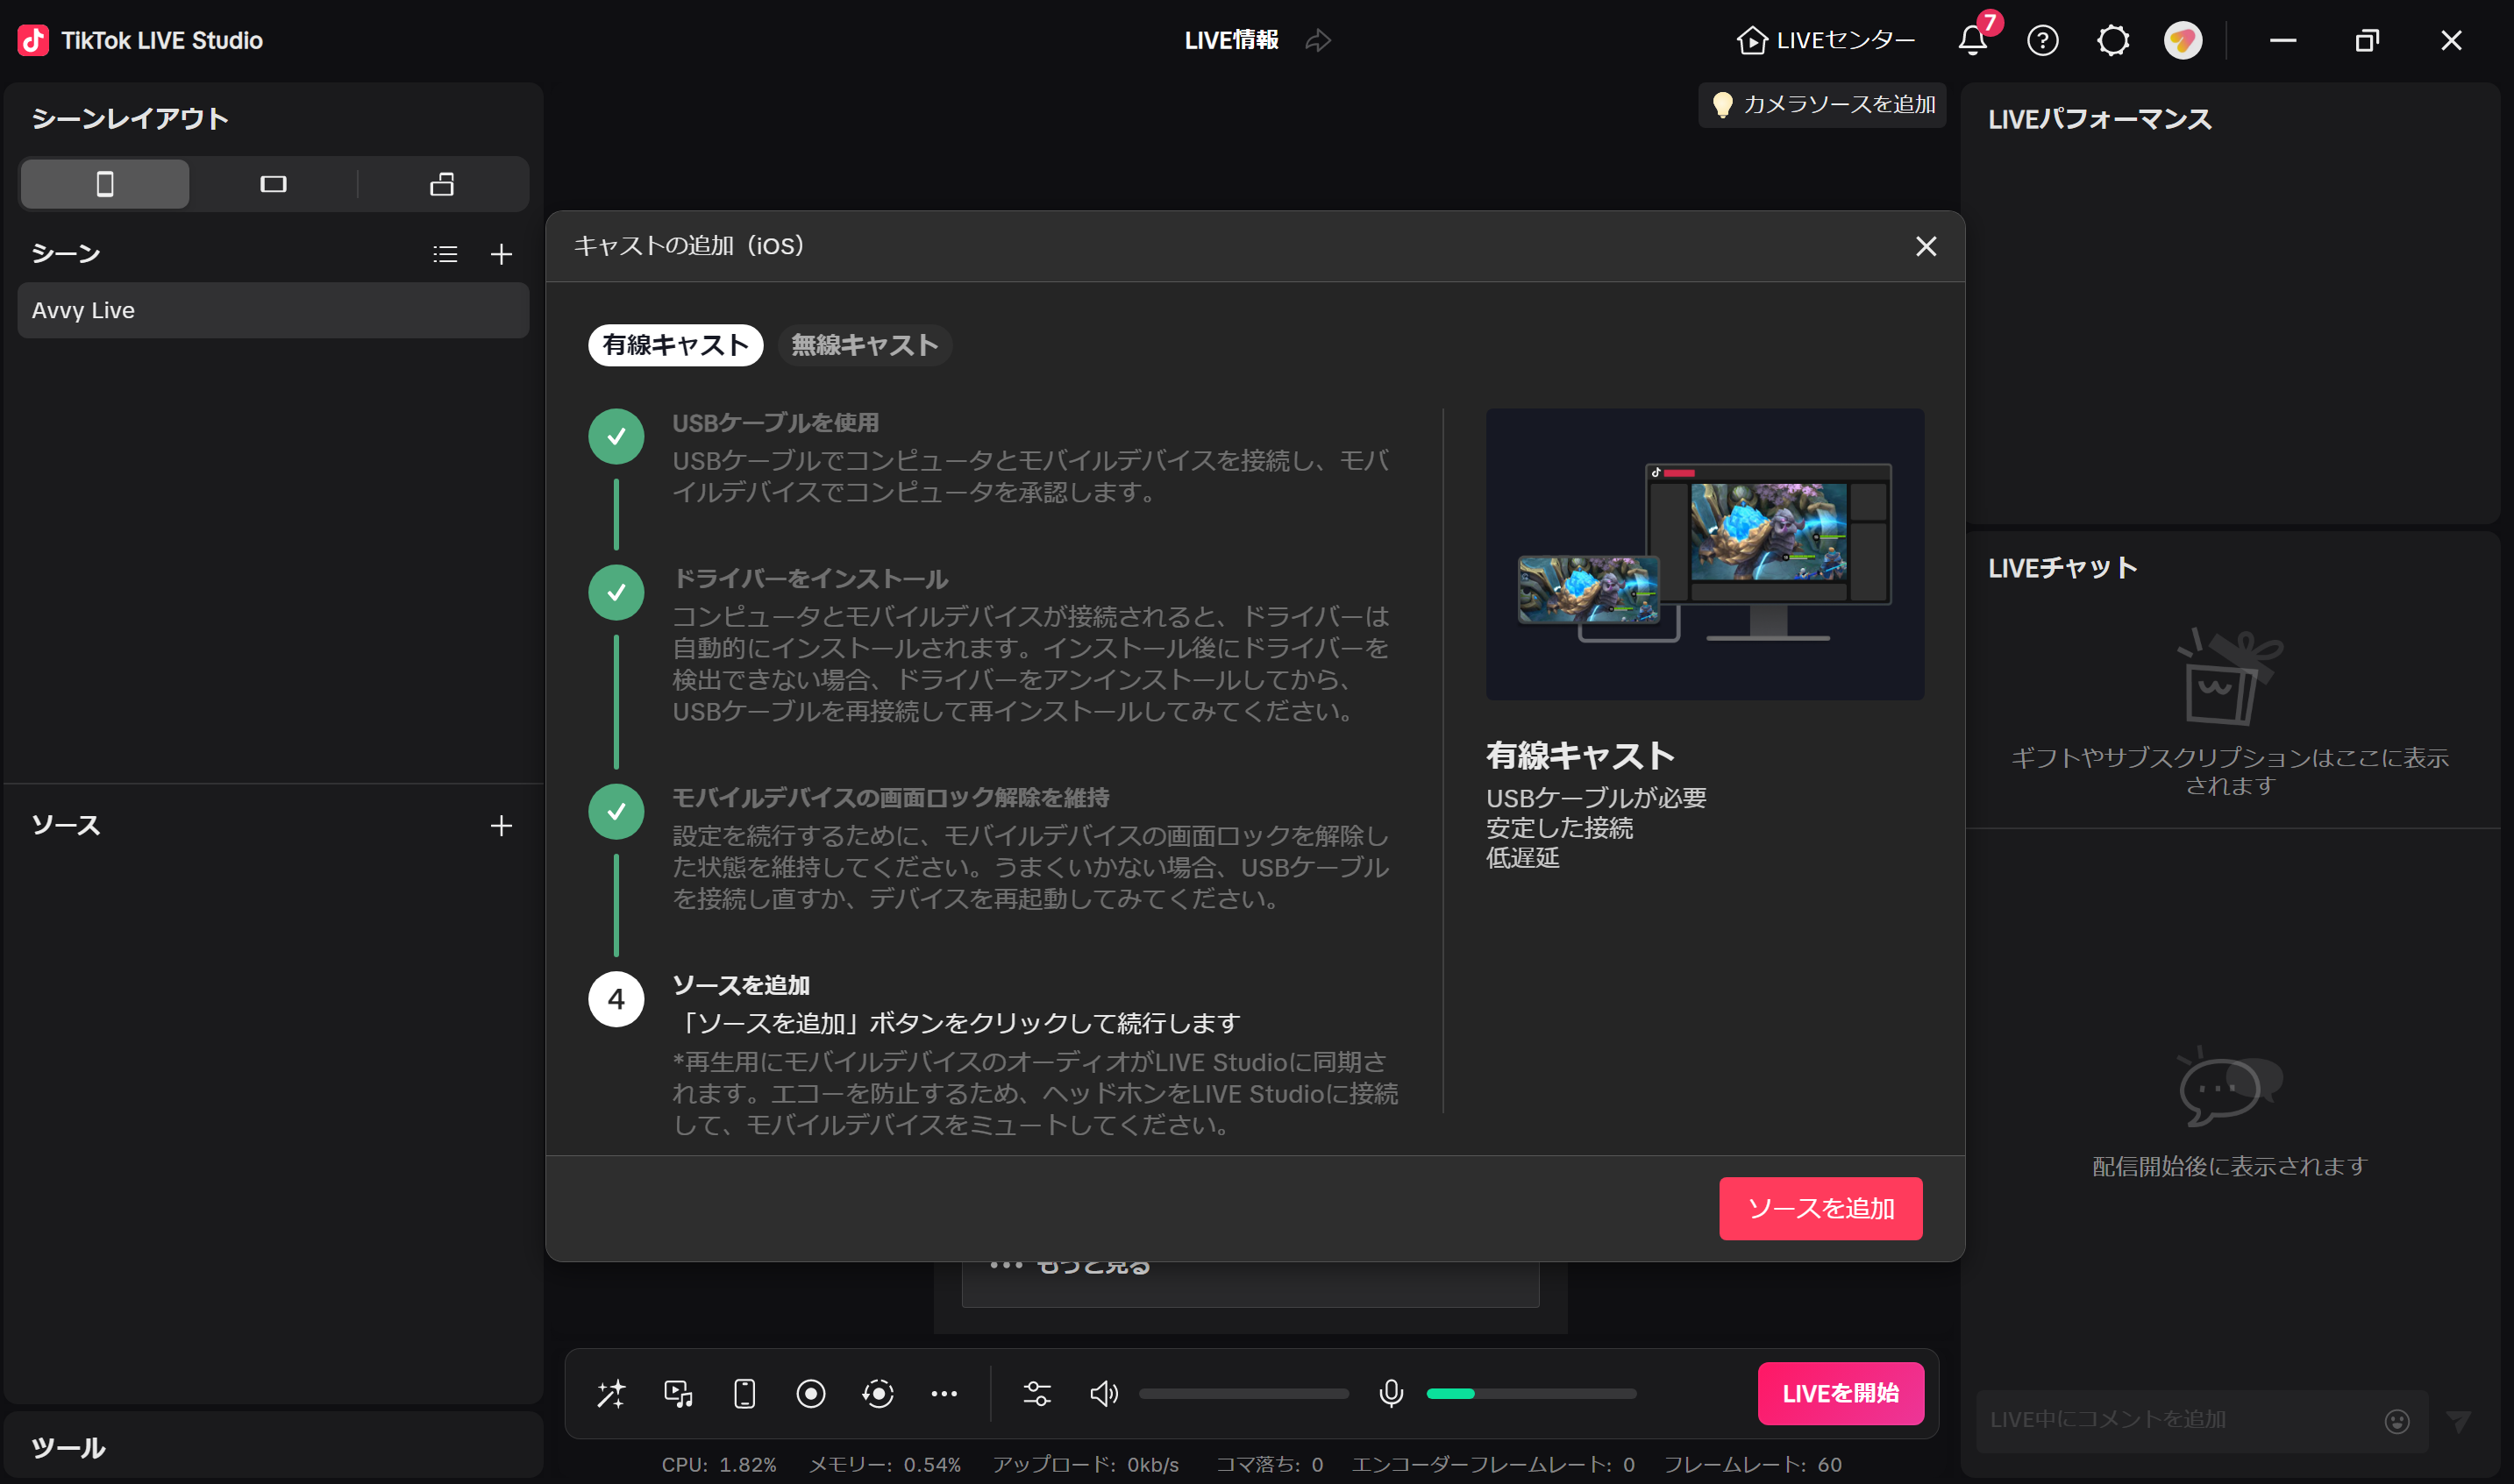Click the メモリー: 0.54% status
Viewport: 2514px width, 1484px height.
[885, 1464]
